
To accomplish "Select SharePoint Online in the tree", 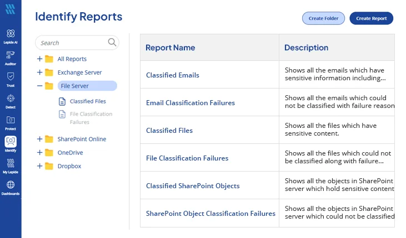I will pos(82,139).
